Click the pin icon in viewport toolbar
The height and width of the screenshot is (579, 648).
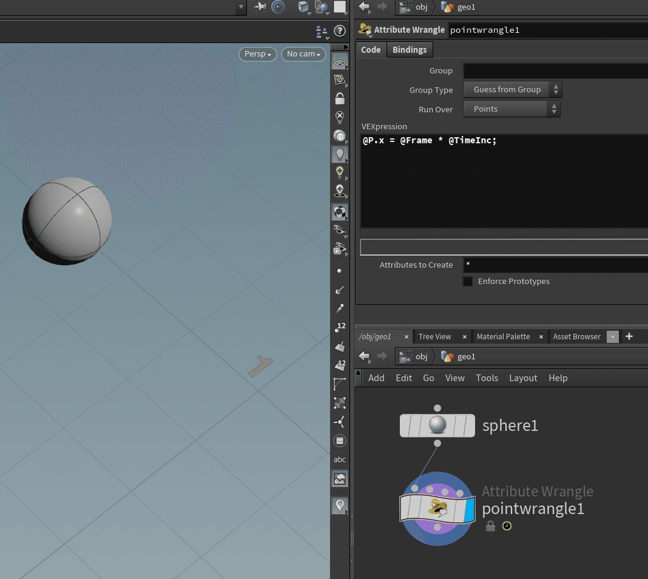click(x=260, y=7)
